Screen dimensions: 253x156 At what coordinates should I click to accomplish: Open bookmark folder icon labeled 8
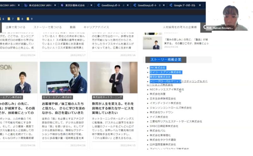[x=18, y=19]
